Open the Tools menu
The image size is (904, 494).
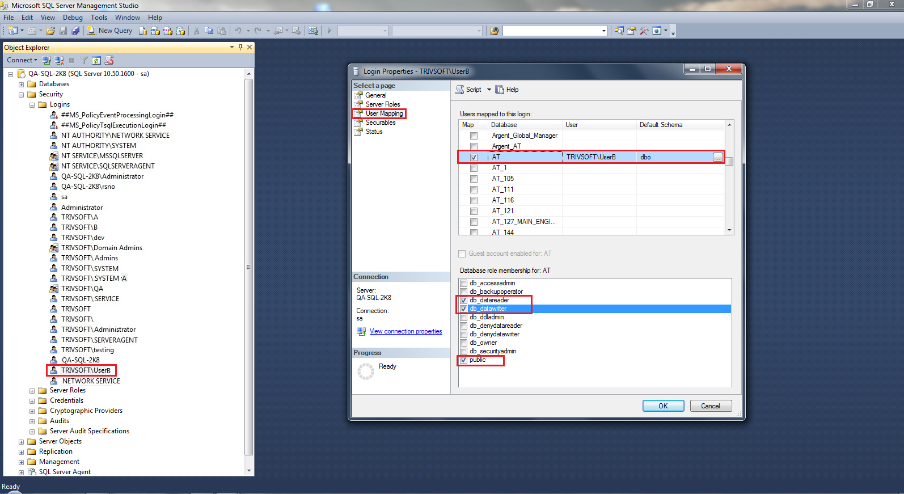click(x=99, y=18)
